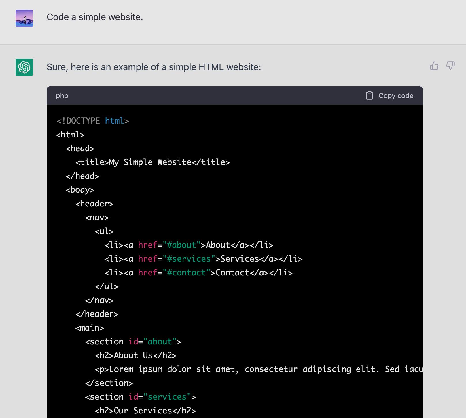The height and width of the screenshot is (418, 466).
Task: Click the thumbs up feedback icon
Action: coord(434,66)
